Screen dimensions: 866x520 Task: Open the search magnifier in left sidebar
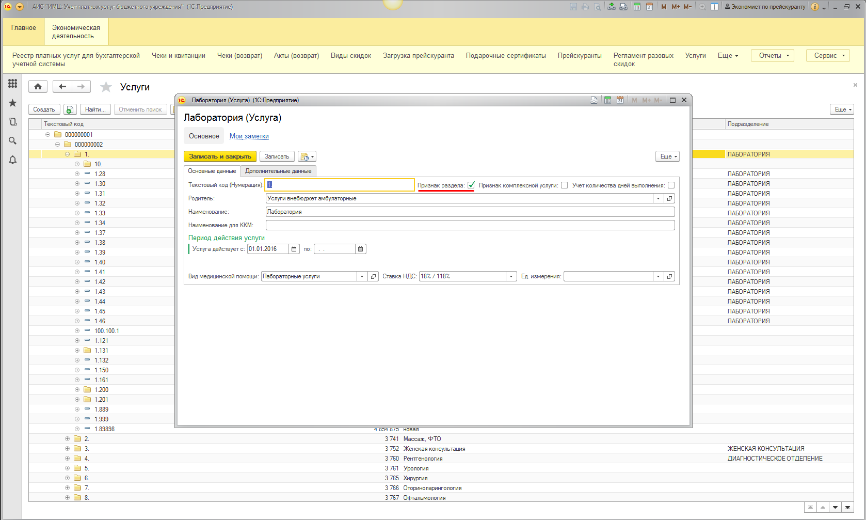click(13, 141)
